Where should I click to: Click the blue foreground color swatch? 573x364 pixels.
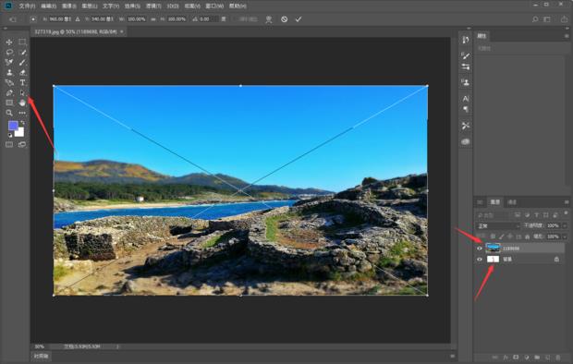pyautogui.click(x=13, y=126)
